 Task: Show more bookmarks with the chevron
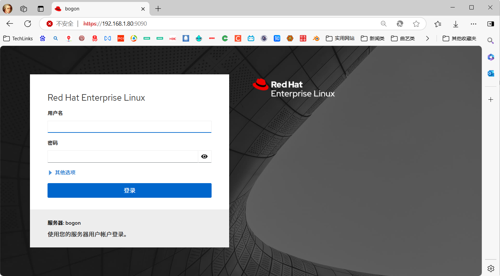pyautogui.click(x=427, y=38)
